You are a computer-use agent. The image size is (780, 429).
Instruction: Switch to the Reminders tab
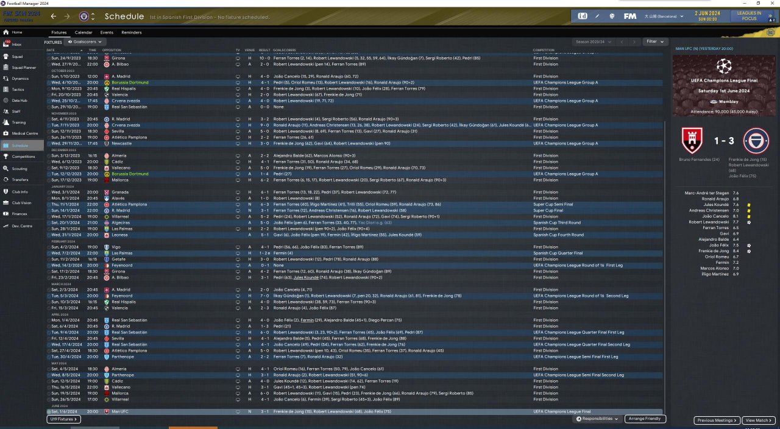coord(132,32)
